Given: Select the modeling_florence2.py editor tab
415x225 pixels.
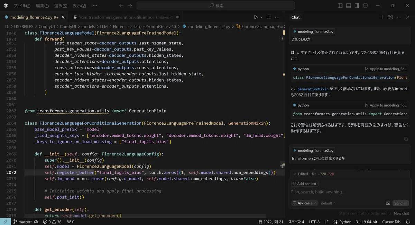Looking at the screenshot, I should pyautogui.click(x=34, y=17).
